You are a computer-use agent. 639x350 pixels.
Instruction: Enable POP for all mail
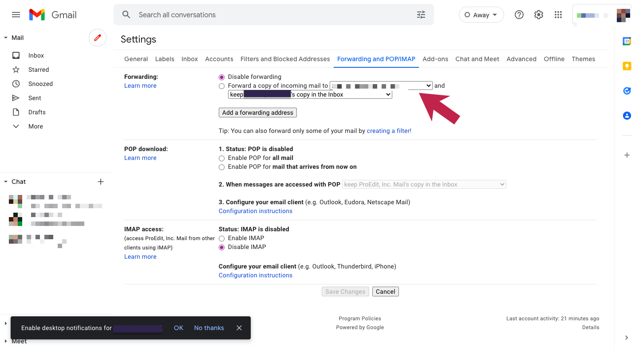pos(221,158)
